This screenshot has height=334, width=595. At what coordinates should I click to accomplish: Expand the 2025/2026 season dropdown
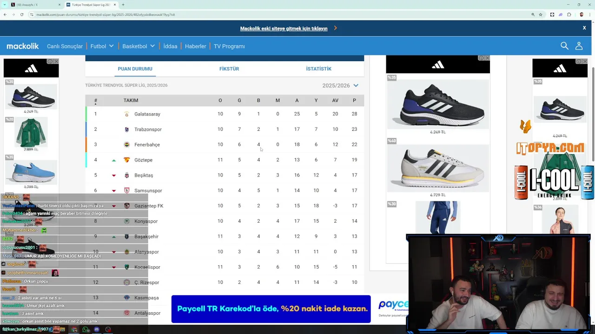click(x=340, y=85)
